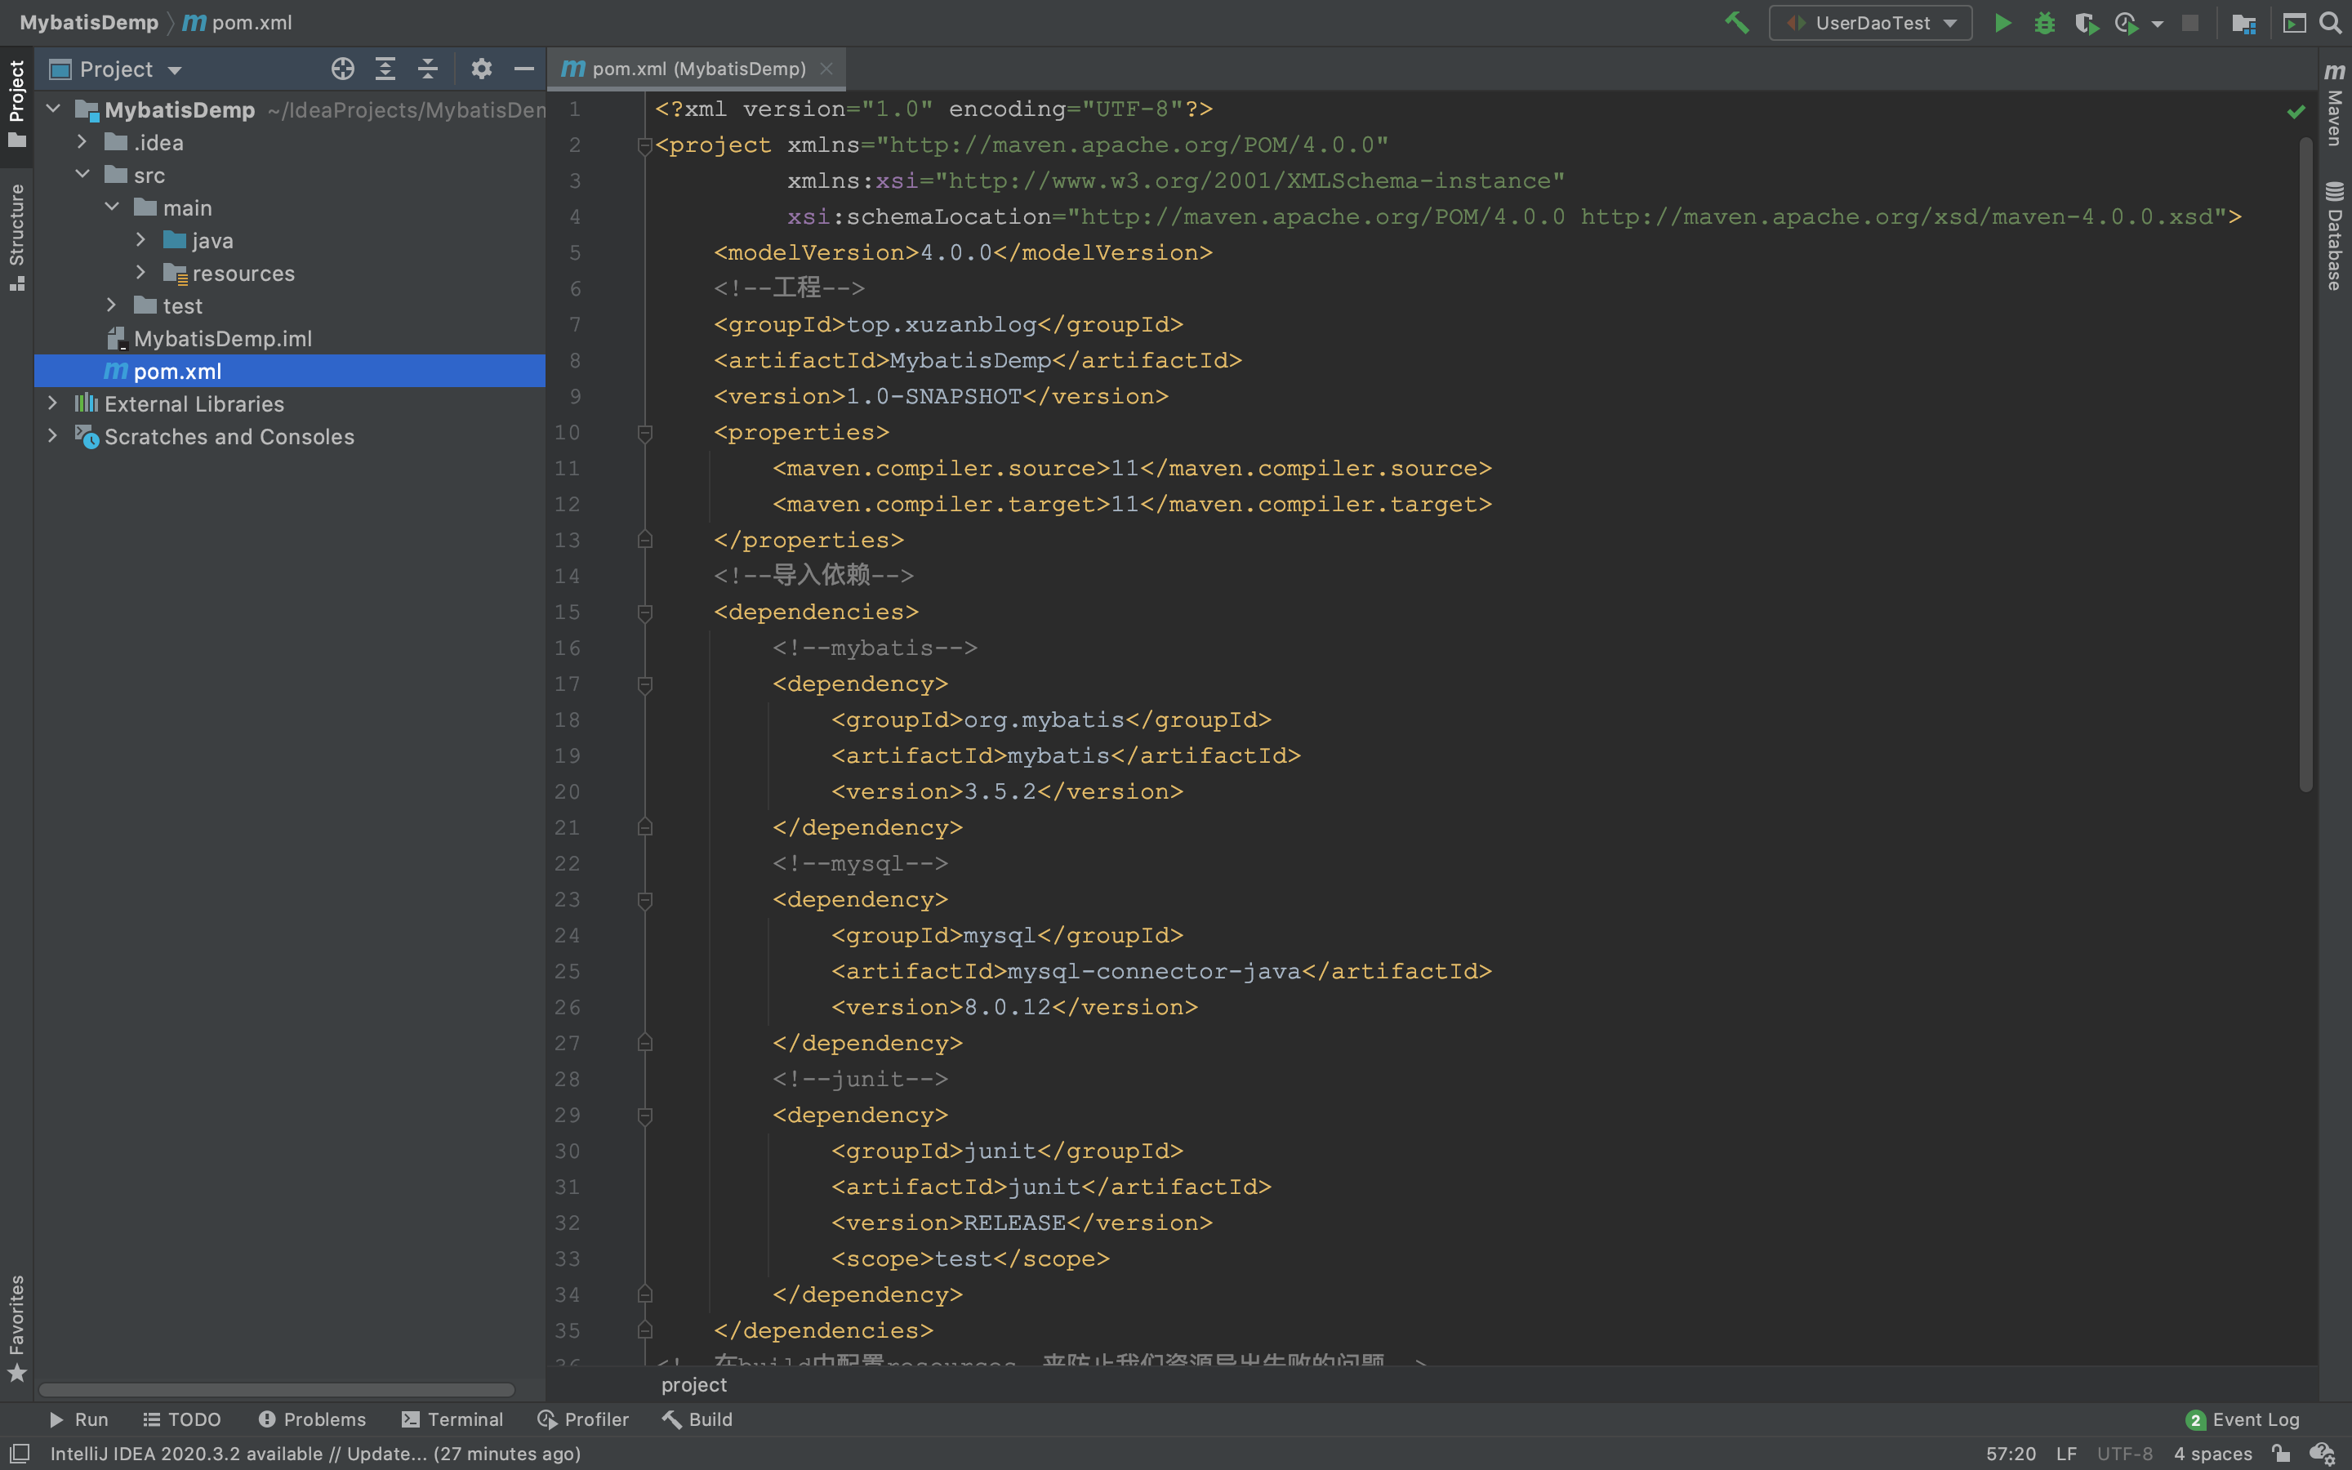
Task: Collapse the src folder in the tree
Action: click(82, 175)
